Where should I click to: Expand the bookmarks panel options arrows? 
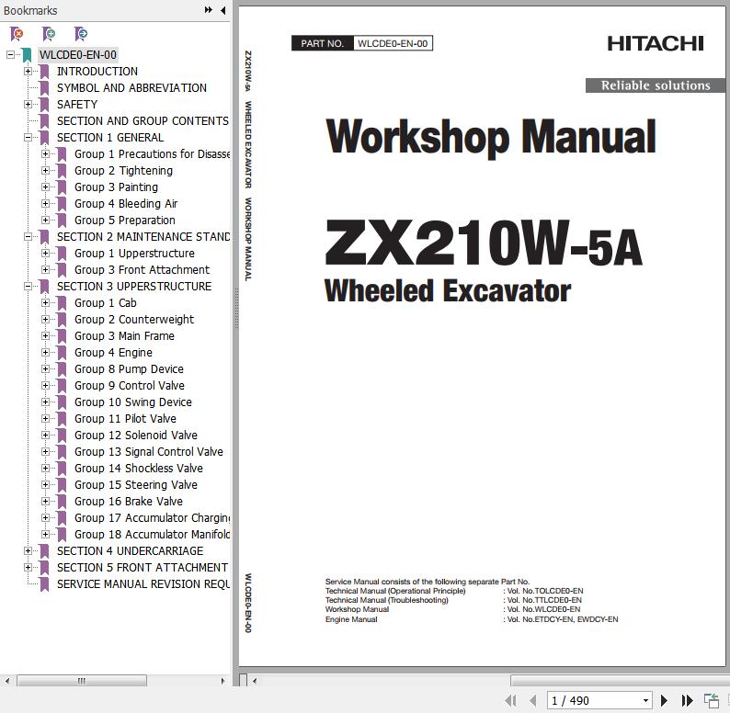(208, 10)
